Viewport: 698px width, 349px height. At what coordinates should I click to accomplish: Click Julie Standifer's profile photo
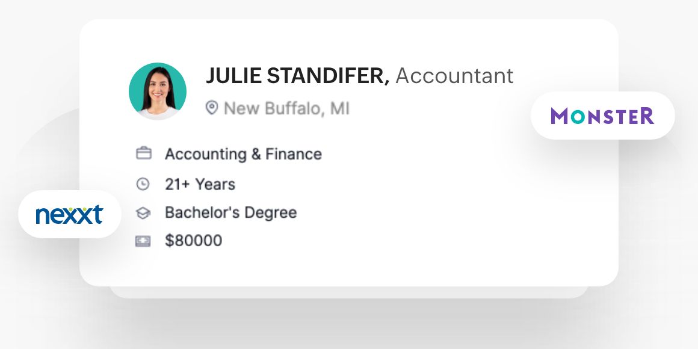[x=158, y=91]
